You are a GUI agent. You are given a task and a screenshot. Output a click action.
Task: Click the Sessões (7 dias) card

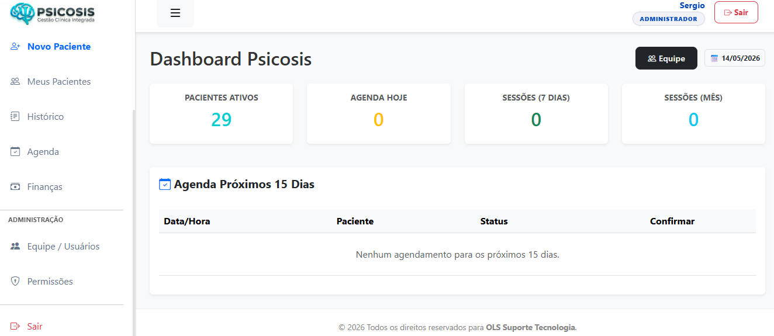coord(536,113)
